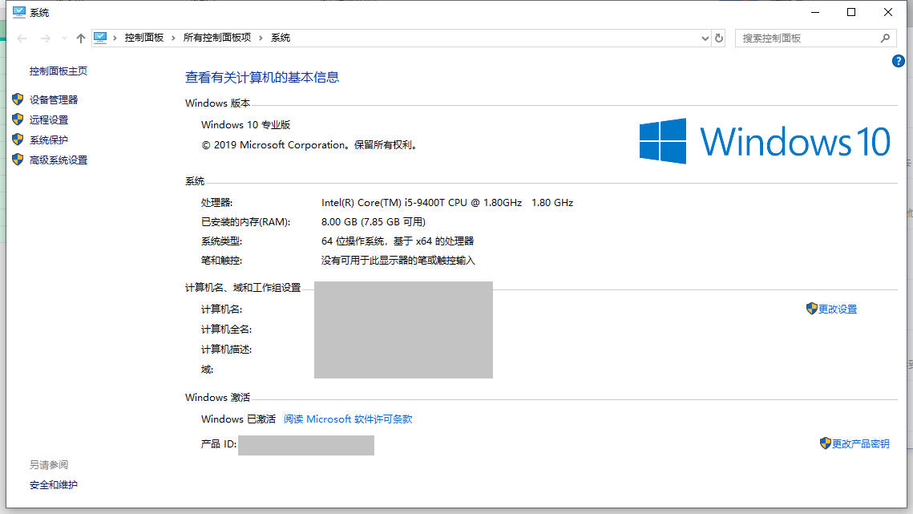913x514 pixels.
Task: Click shield icon beside 更改设置
Action: (812, 308)
